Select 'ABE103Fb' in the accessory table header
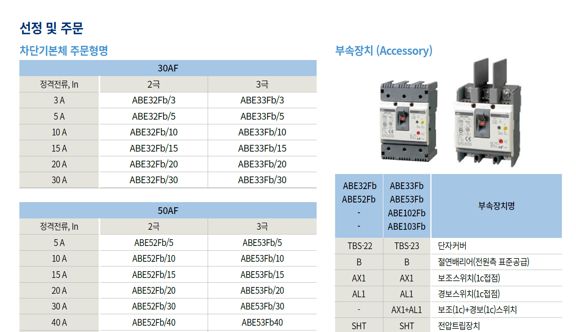This screenshot has height=332, width=576. 407,227
